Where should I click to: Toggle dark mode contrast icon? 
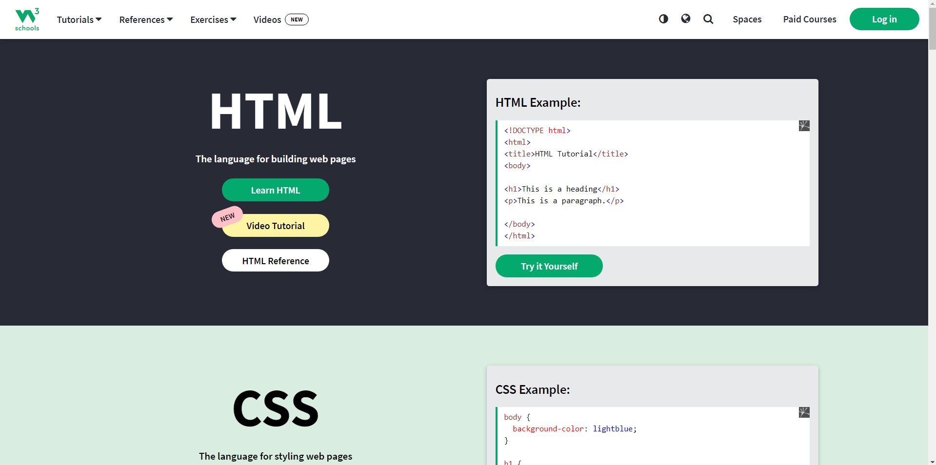coord(663,19)
